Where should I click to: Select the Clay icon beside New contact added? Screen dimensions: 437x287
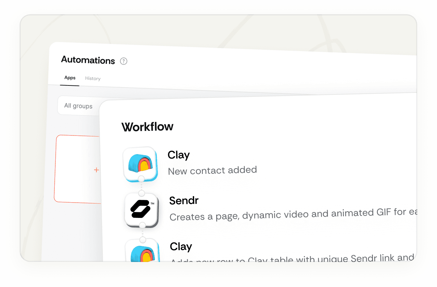140,164
